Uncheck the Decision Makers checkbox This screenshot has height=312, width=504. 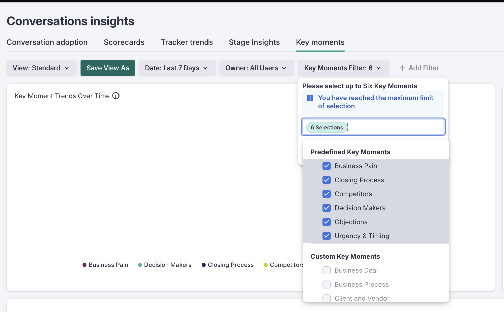click(x=327, y=208)
